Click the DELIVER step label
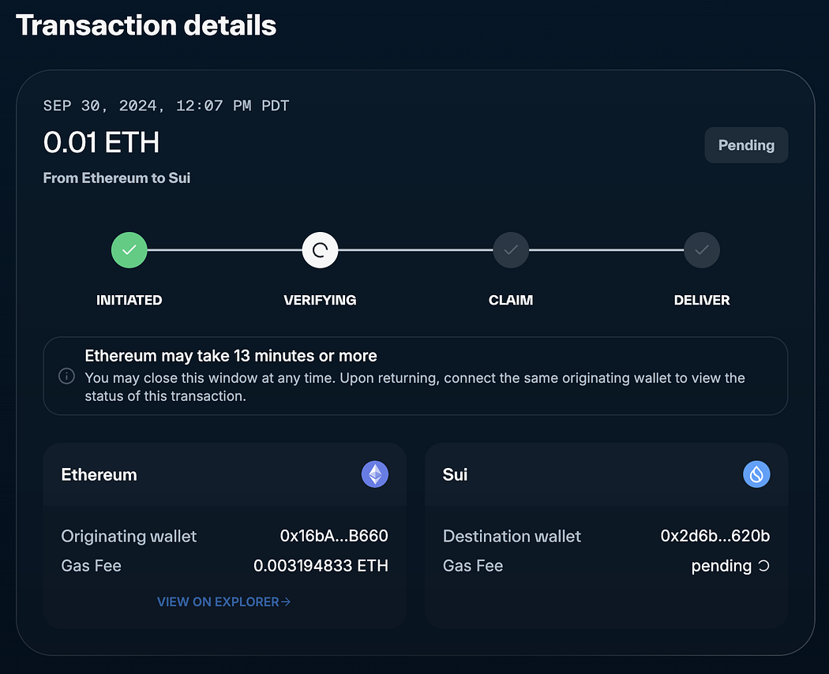This screenshot has width=829, height=674. click(702, 300)
